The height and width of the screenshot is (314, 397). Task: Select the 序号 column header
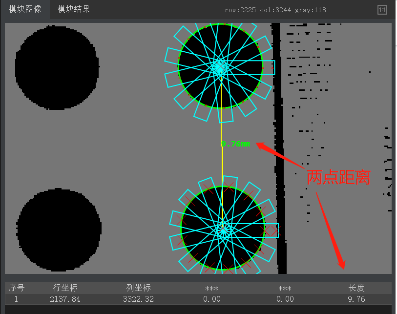17,288
